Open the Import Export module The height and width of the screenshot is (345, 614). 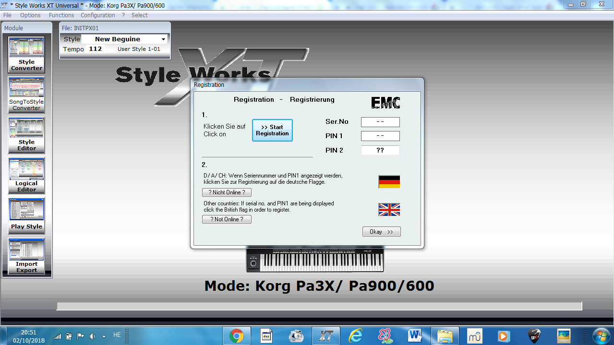click(26, 256)
